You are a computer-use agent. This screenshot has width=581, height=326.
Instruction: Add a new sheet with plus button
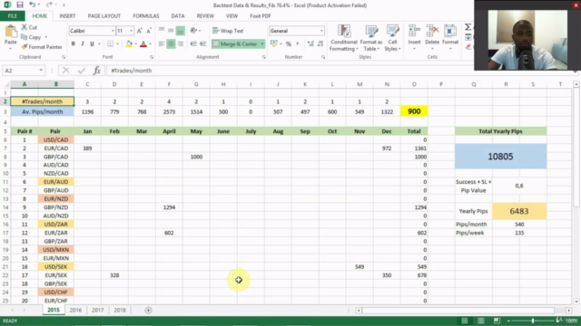click(x=148, y=310)
